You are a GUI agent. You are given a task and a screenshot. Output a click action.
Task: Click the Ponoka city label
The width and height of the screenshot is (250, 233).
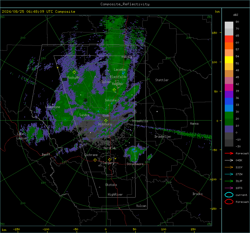tap(127, 57)
